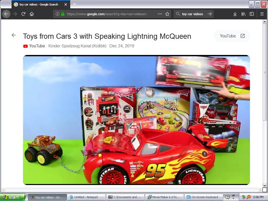Image resolution: width=268 pixels, height=201 pixels.
Task: Open the Downloads panel
Action: coord(235,14)
